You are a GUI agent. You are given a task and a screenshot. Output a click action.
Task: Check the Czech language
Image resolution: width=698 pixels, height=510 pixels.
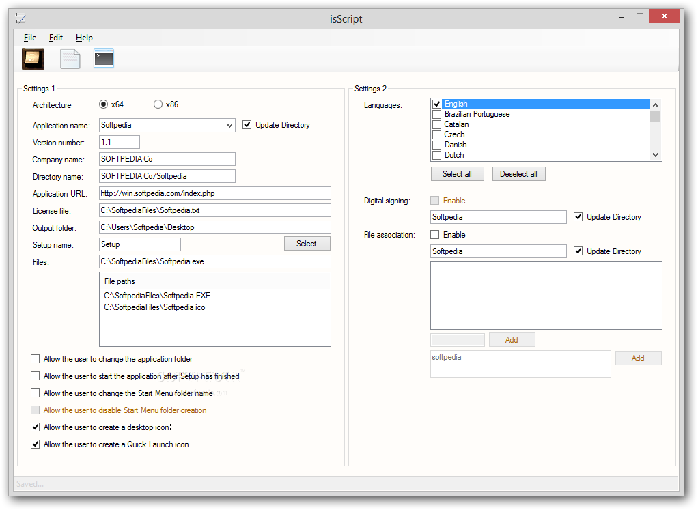point(436,135)
